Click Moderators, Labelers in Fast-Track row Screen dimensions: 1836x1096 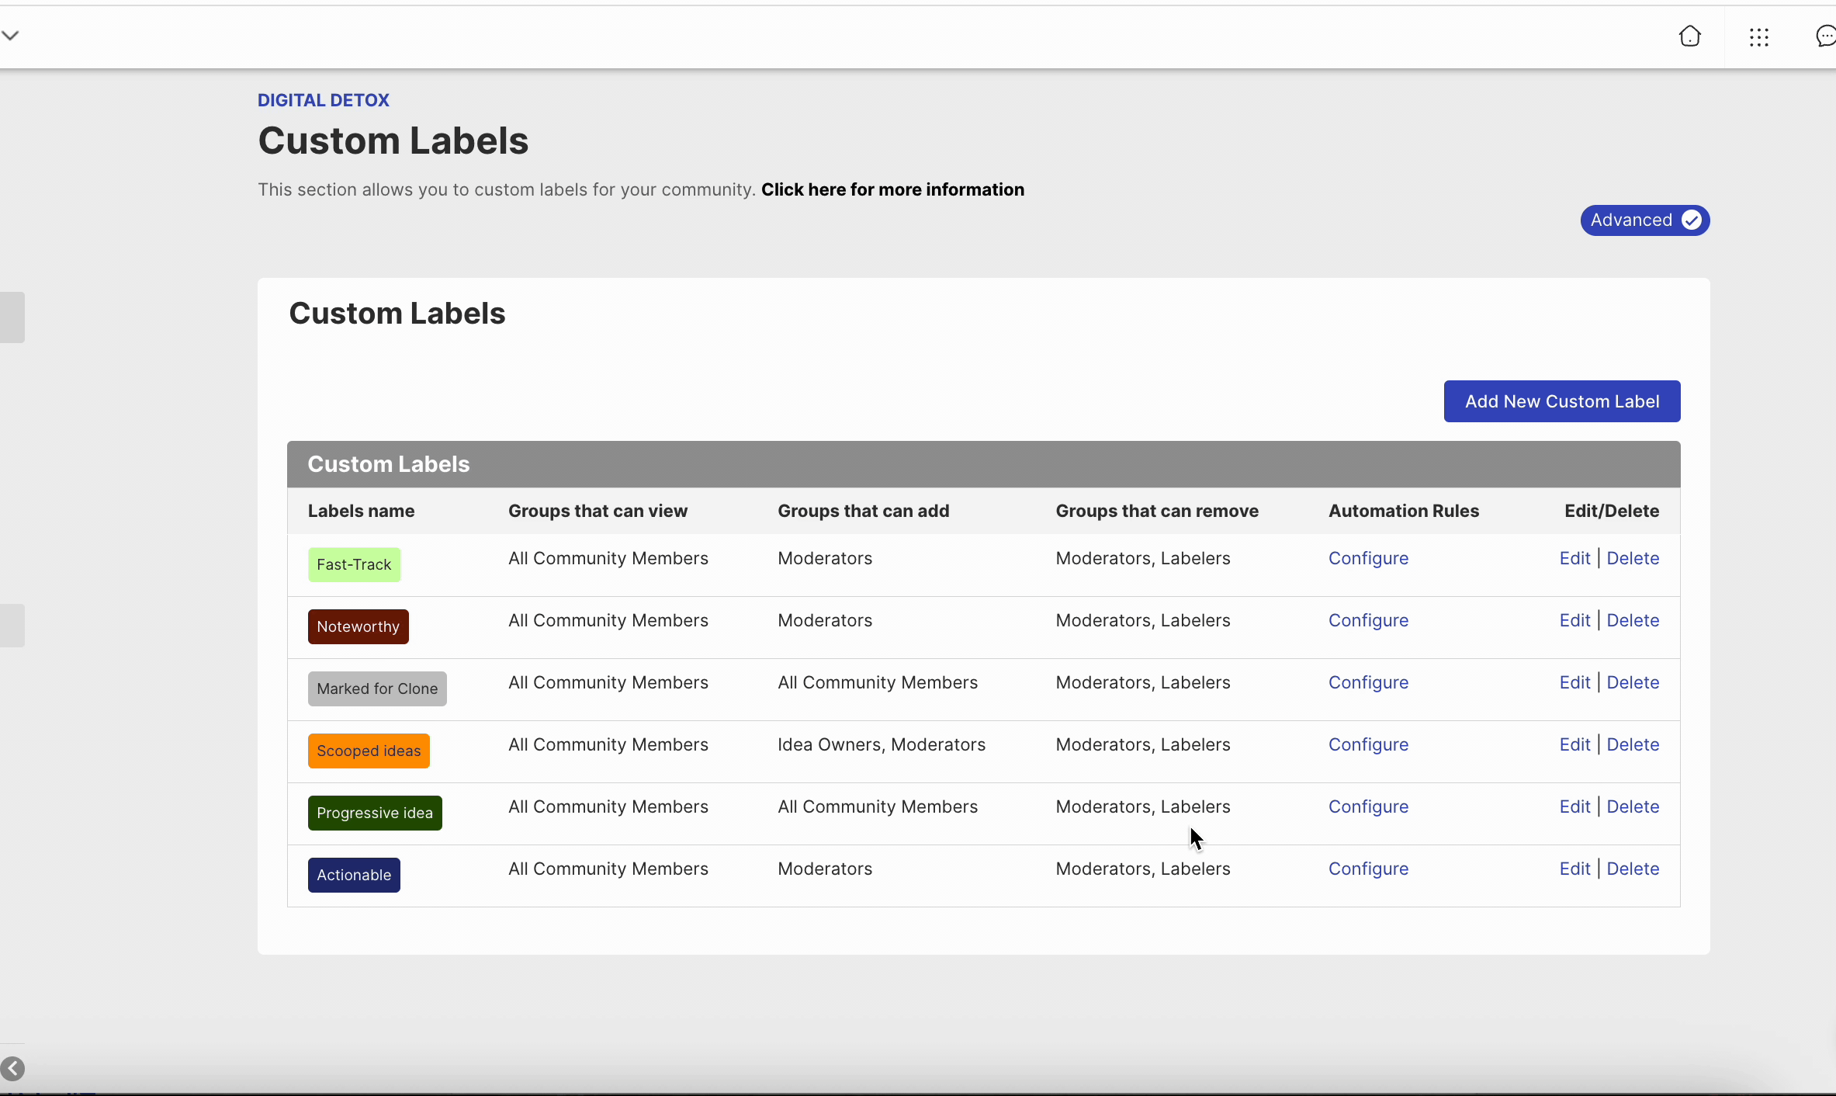(1143, 558)
